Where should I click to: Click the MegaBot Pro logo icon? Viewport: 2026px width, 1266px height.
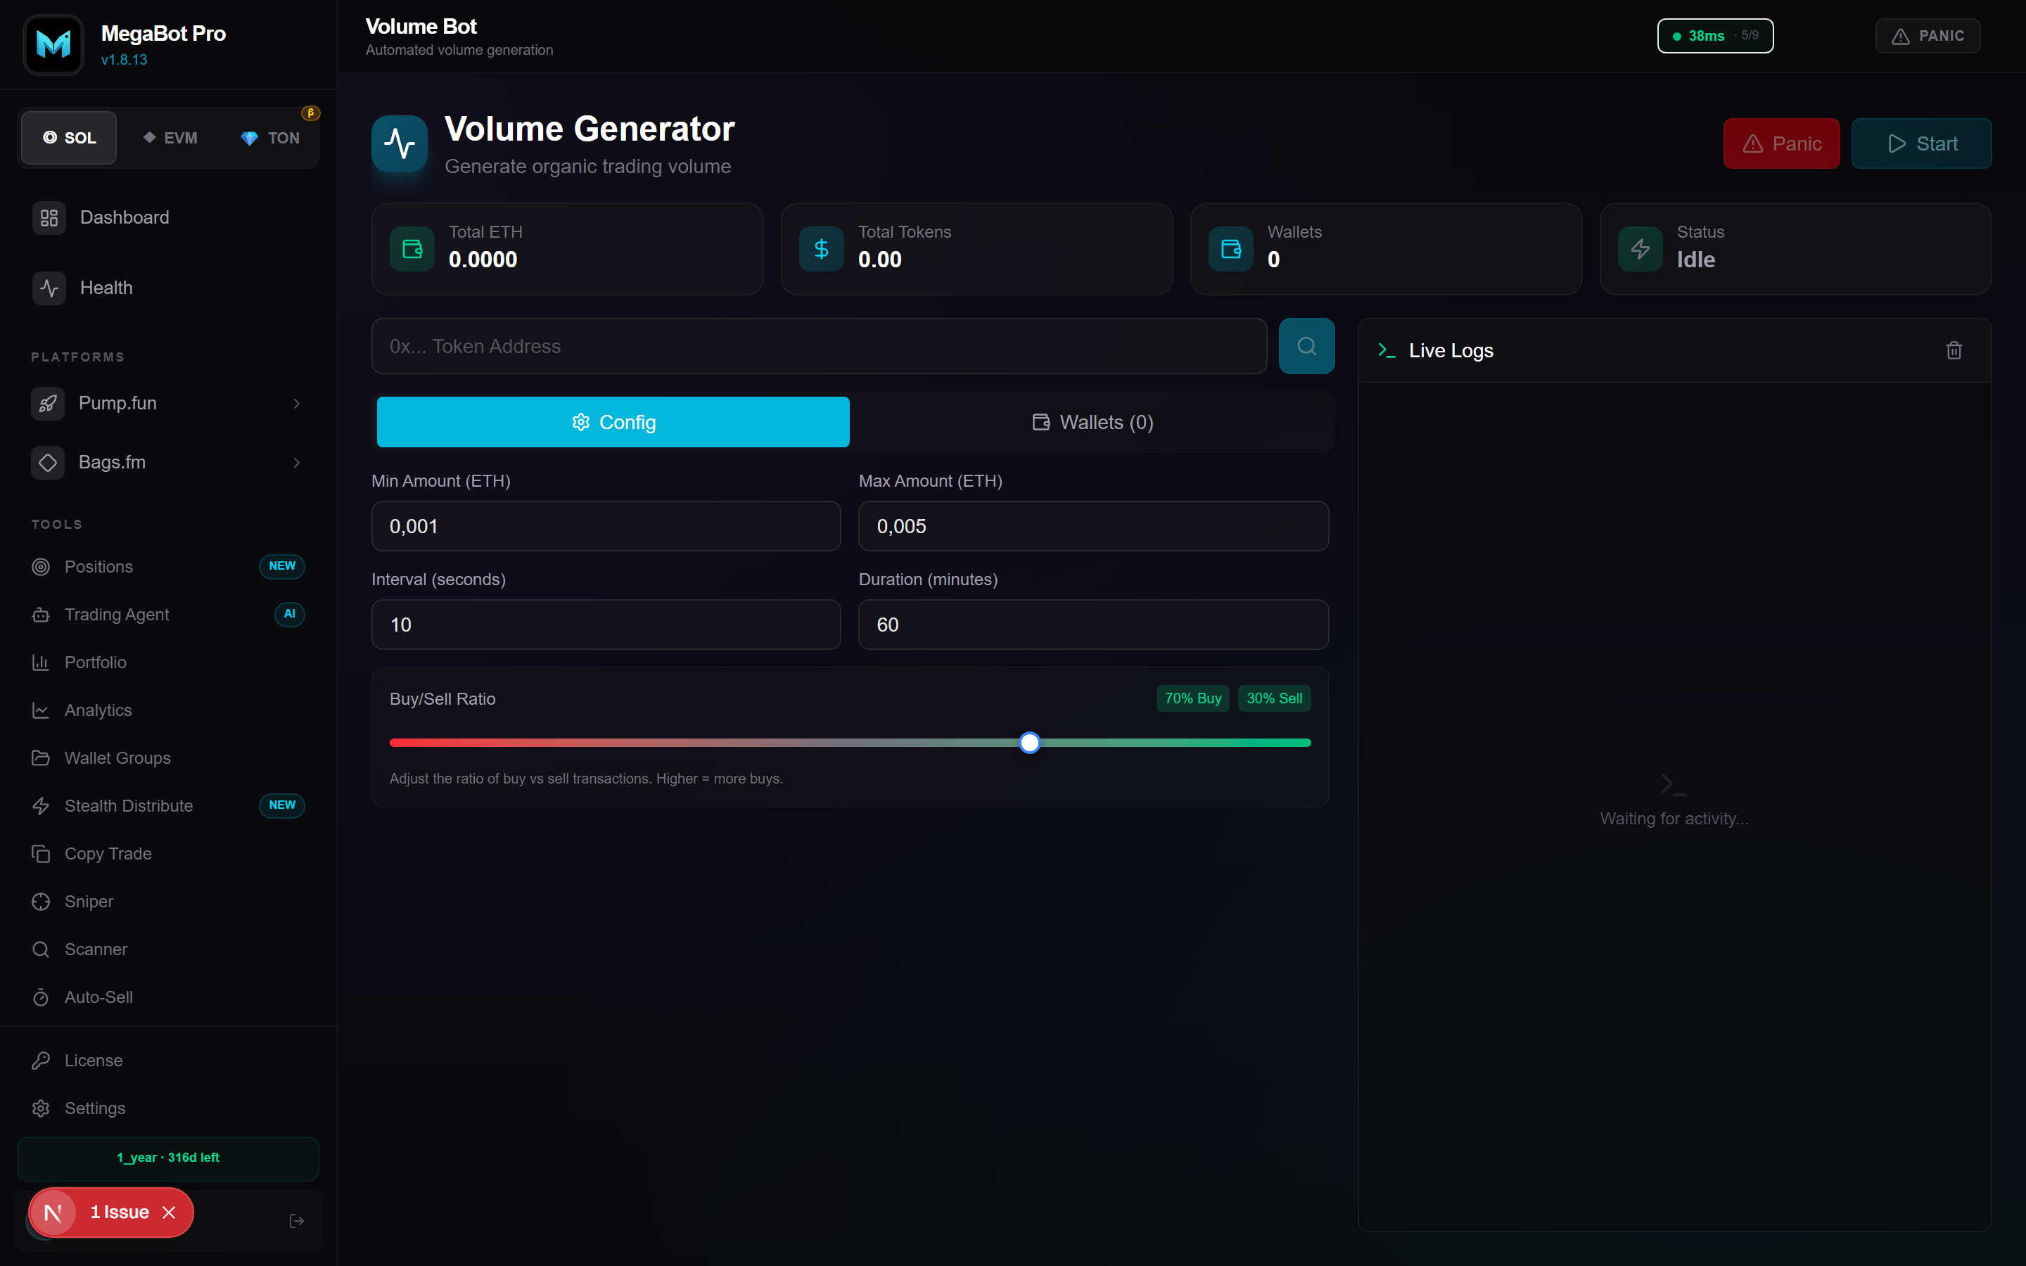click(x=53, y=44)
